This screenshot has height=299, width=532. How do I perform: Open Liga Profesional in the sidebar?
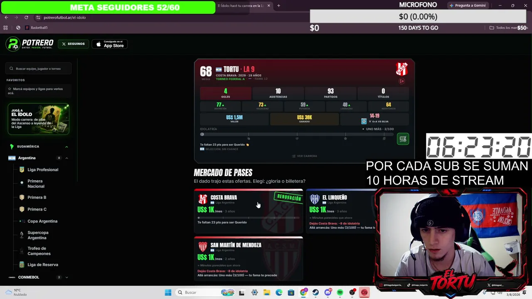[43, 169]
